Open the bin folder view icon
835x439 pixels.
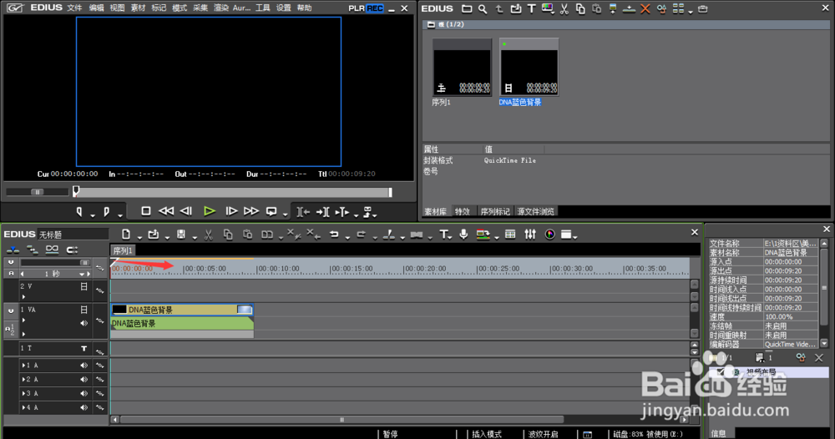(x=467, y=8)
